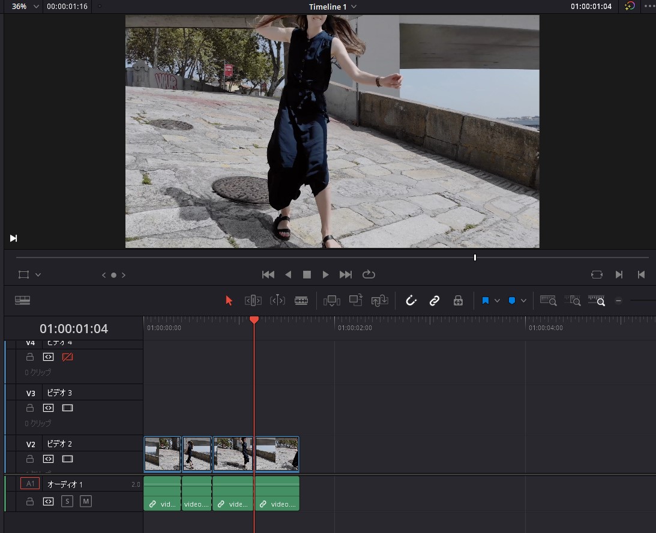Lock the V2 video track
Image resolution: width=656 pixels, height=533 pixels.
pyautogui.click(x=29, y=459)
